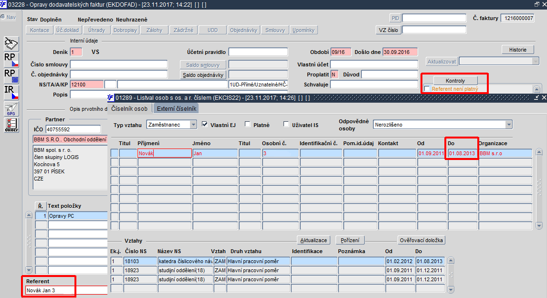Click the Aktualizovat button
The height and width of the screenshot is (298, 547).
click(442, 62)
